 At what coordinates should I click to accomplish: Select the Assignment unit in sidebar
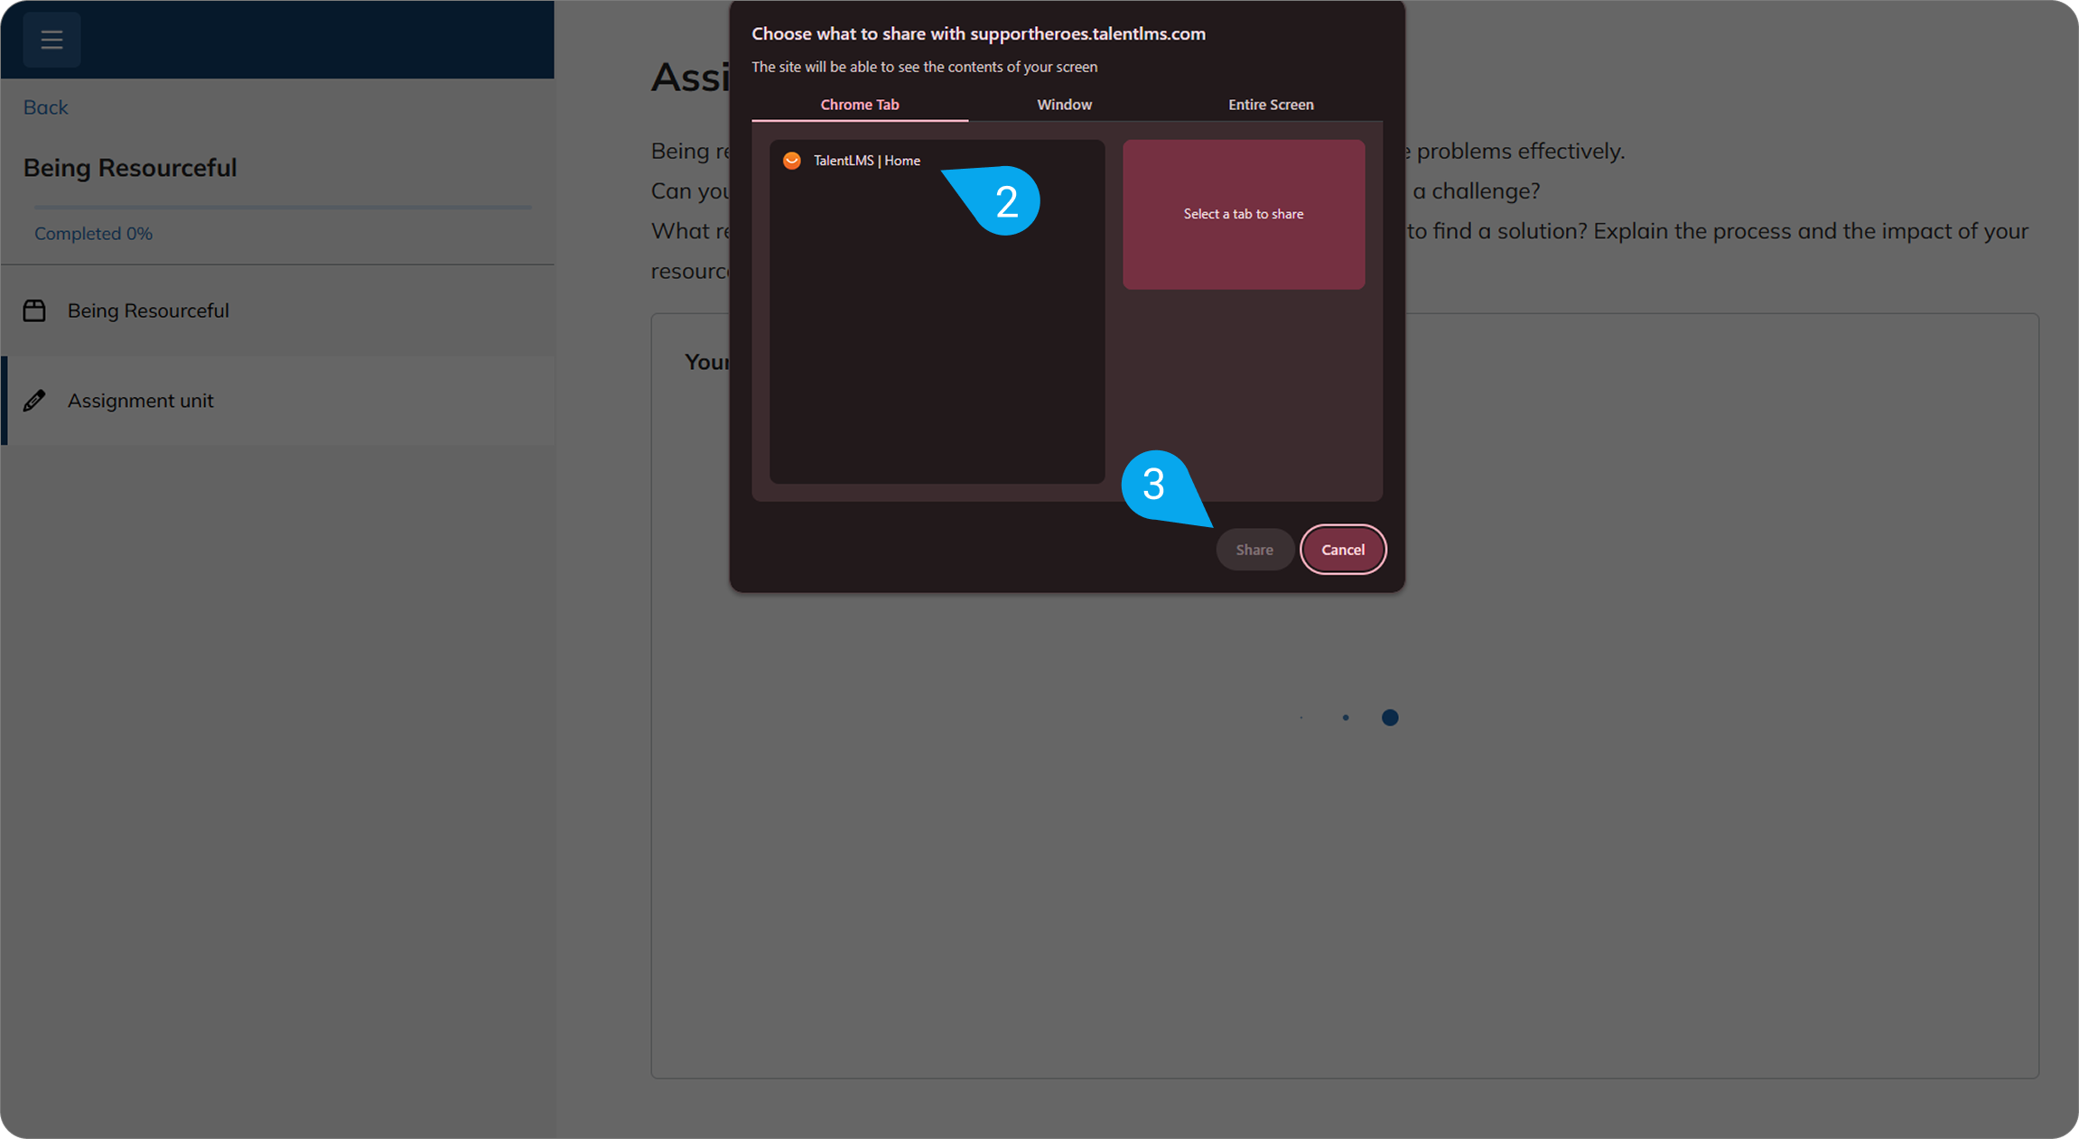pyautogui.click(x=277, y=400)
